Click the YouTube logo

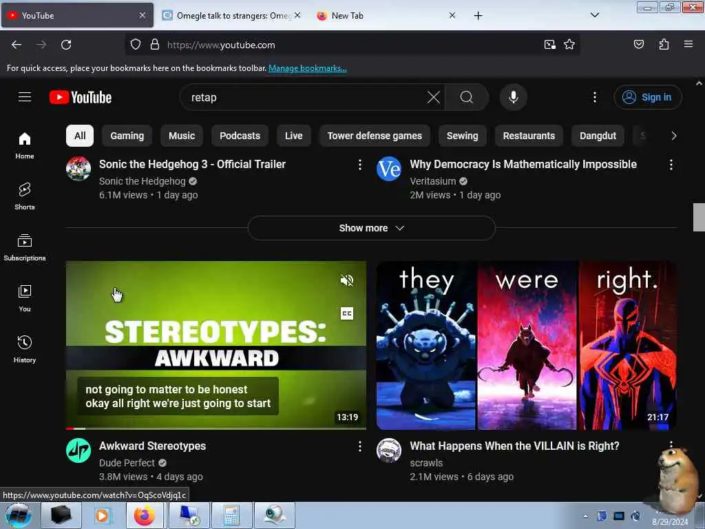pos(81,97)
